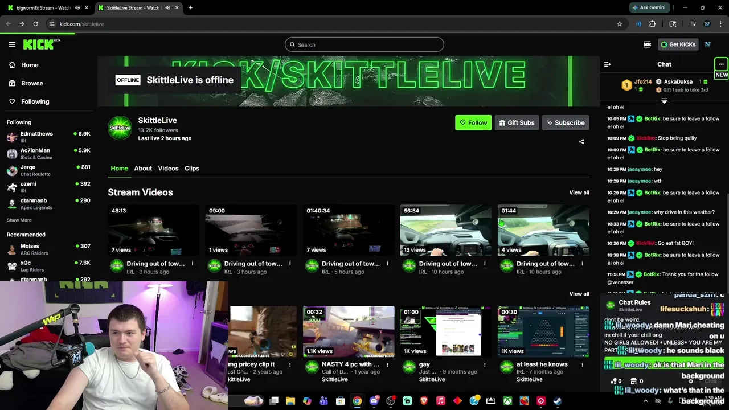The height and width of the screenshot is (410, 729).
Task: Open options for the gay clip
Action: click(485, 364)
